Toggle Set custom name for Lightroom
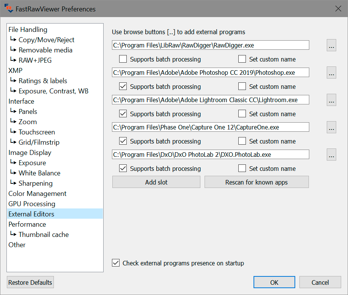Viewport: 348px width, 295px height. click(242, 114)
